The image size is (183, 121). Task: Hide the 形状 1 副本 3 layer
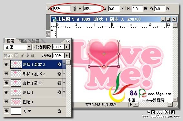coord(6,64)
